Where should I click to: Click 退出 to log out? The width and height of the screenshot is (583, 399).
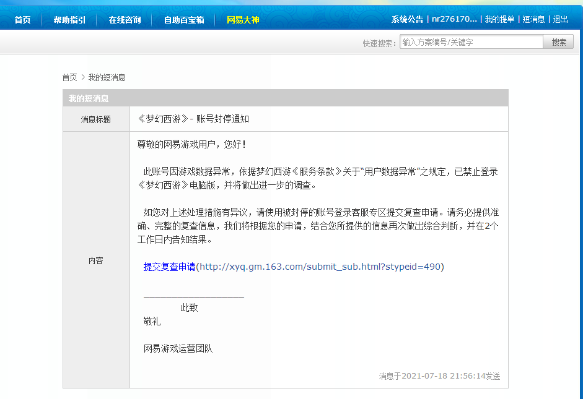(x=560, y=19)
